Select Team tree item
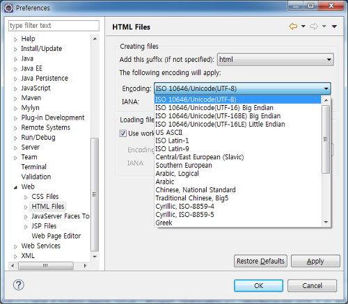Image resolution: width=348 pixels, height=304 pixels. tap(29, 157)
